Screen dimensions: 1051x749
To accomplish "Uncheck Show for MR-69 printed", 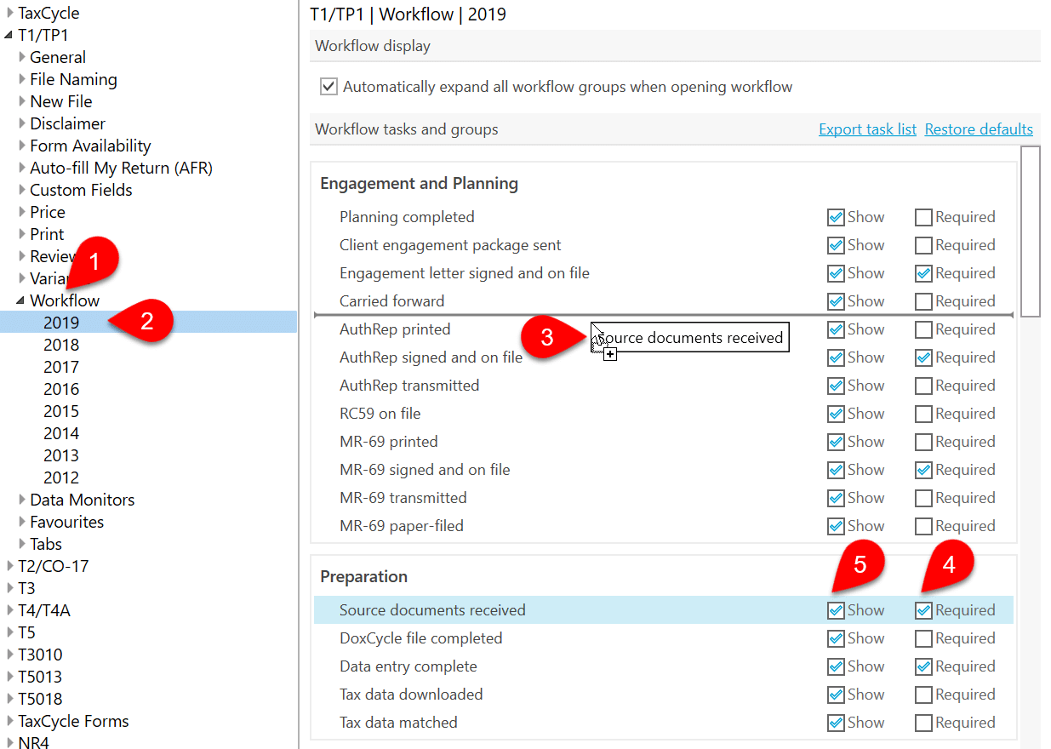I will [836, 442].
